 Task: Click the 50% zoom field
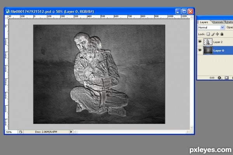11,132
